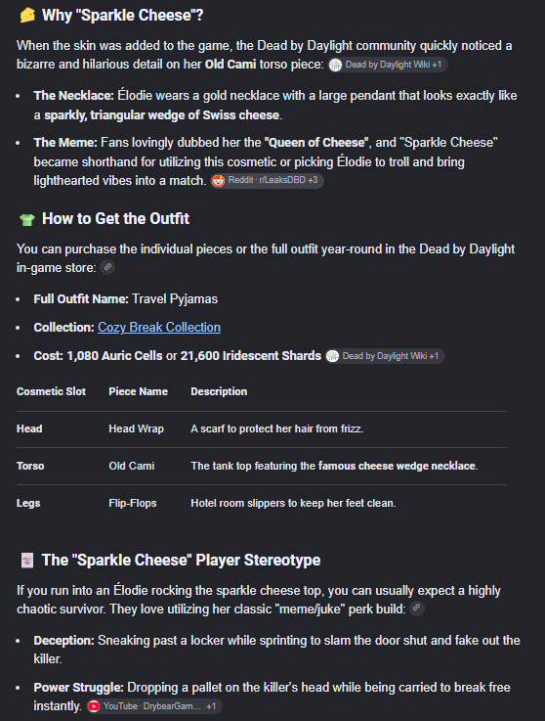Viewport: 545px width, 721px height.
Task: Click the Dead by Daylight Wiki +1 citation after Iridescent Shards
Action: click(385, 356)
